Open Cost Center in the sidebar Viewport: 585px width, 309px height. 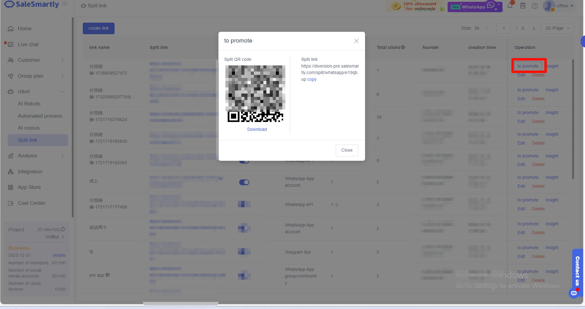[x=31, y=203]
